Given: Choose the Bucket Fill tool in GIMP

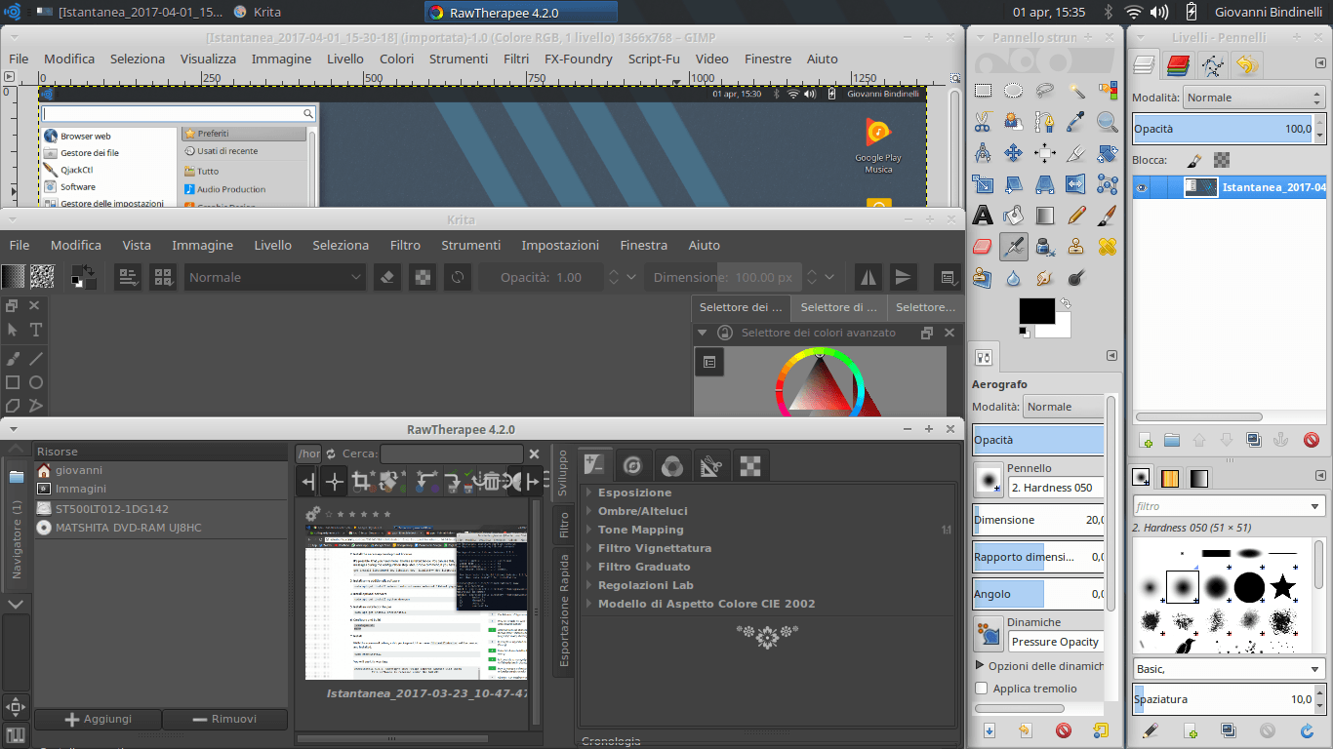Looking at the screenshot, I should 1014,216.
